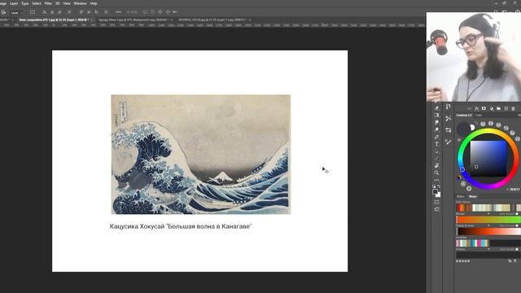
Task: Open the Layer menu
Action: [x=14, y=3]
